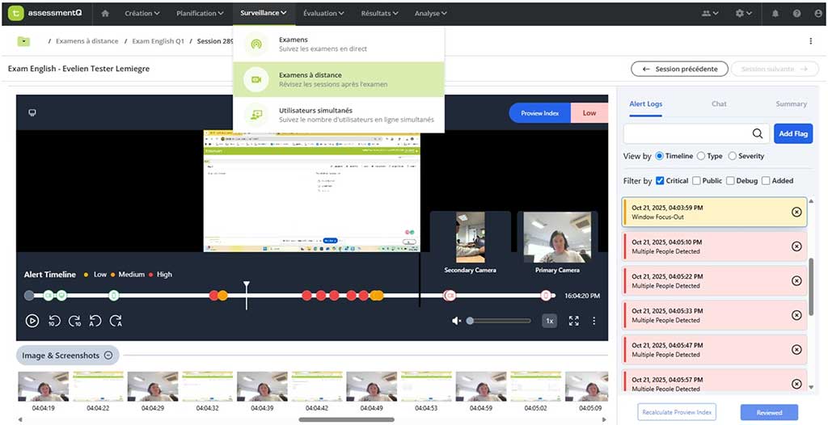The image size is (828, 425).
Task: Switch to the Alert Logs tab
Action: point(645,104)
